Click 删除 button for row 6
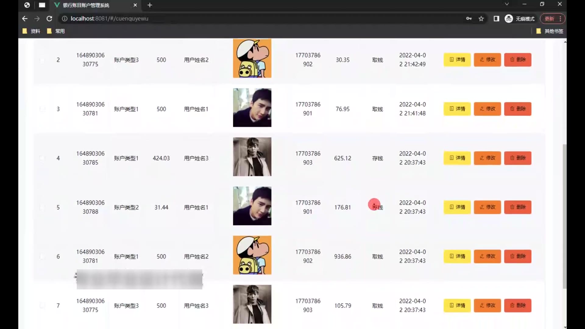 click(518, 256)
